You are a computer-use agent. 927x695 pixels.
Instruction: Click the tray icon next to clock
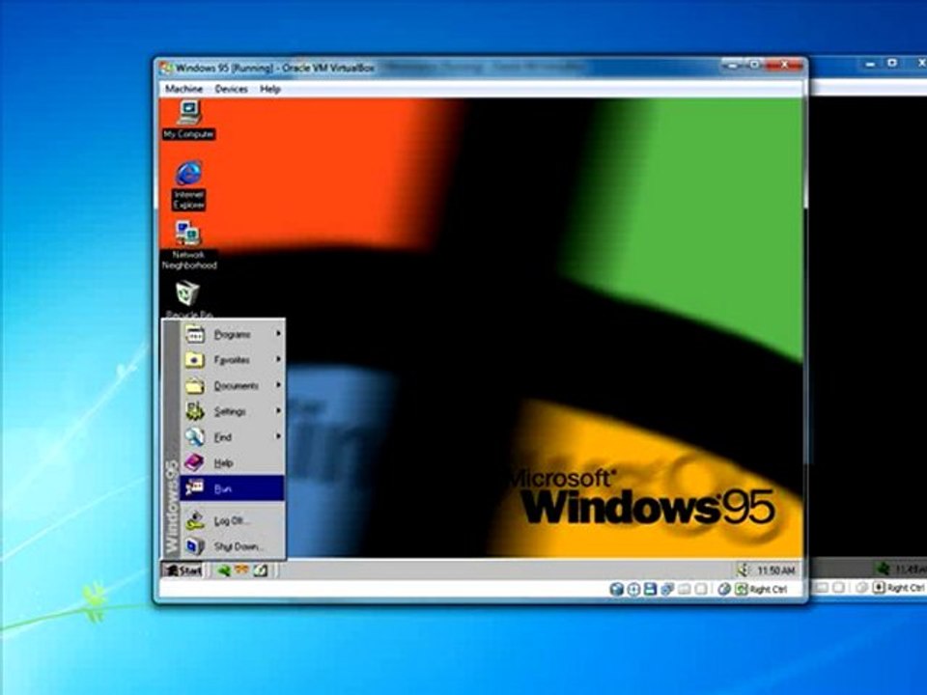coord(743,570)
